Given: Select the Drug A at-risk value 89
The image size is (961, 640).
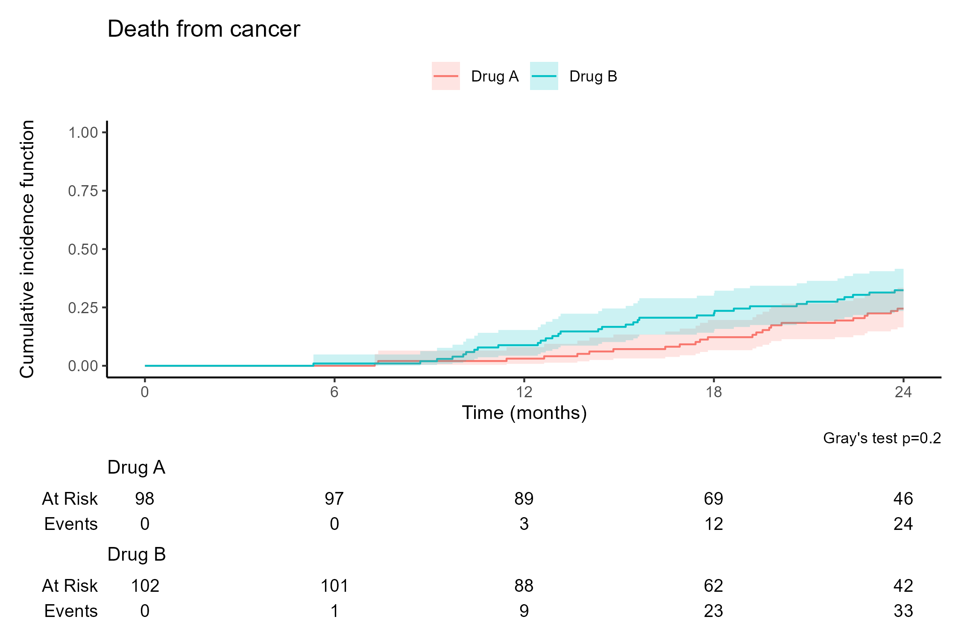Looking at the screenshot, I should 524,498.
